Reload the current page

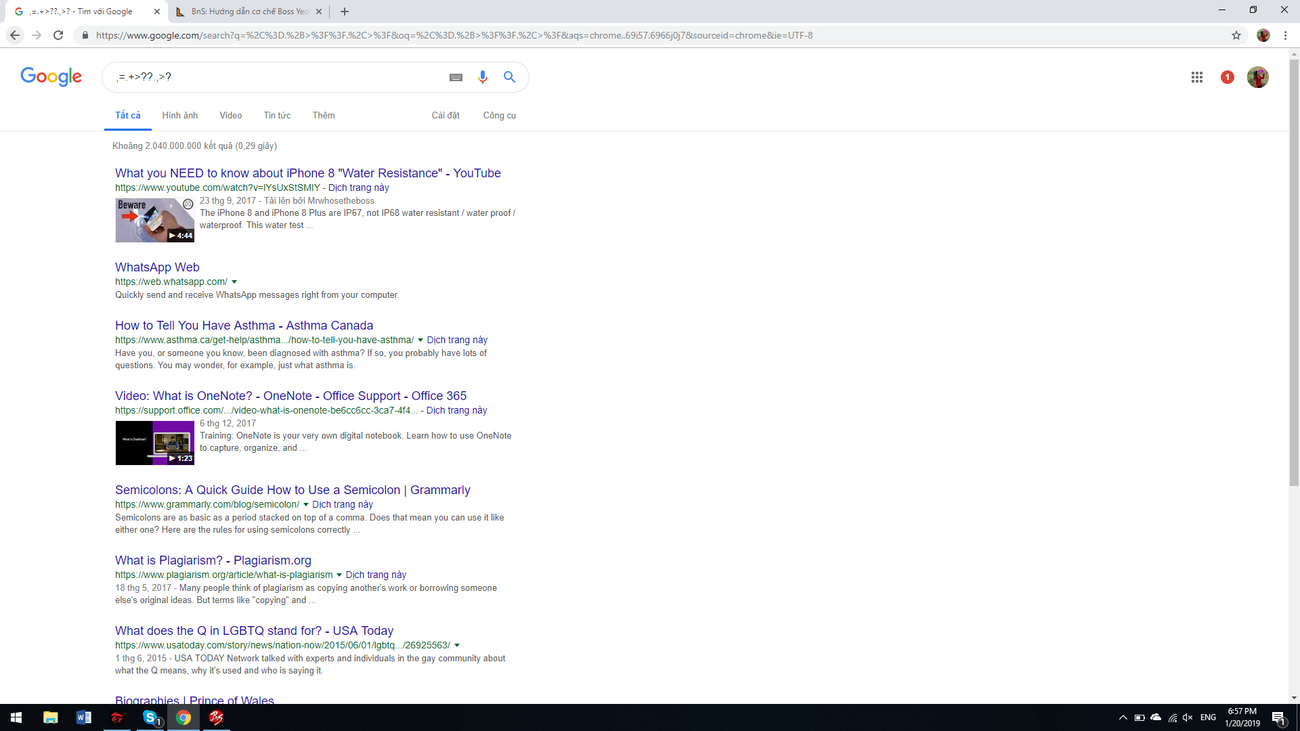(58, 35)
